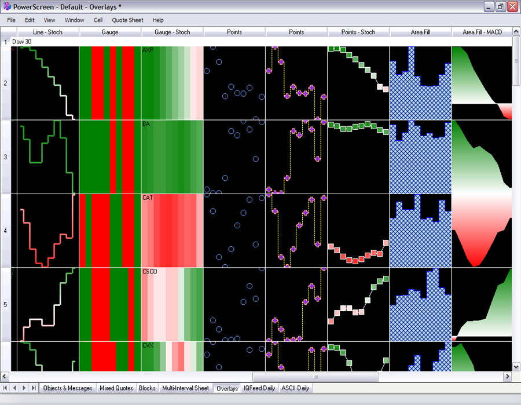Click the next sheet tab arrow
This screenshot has height=405, width=521.
pos(24,388)
